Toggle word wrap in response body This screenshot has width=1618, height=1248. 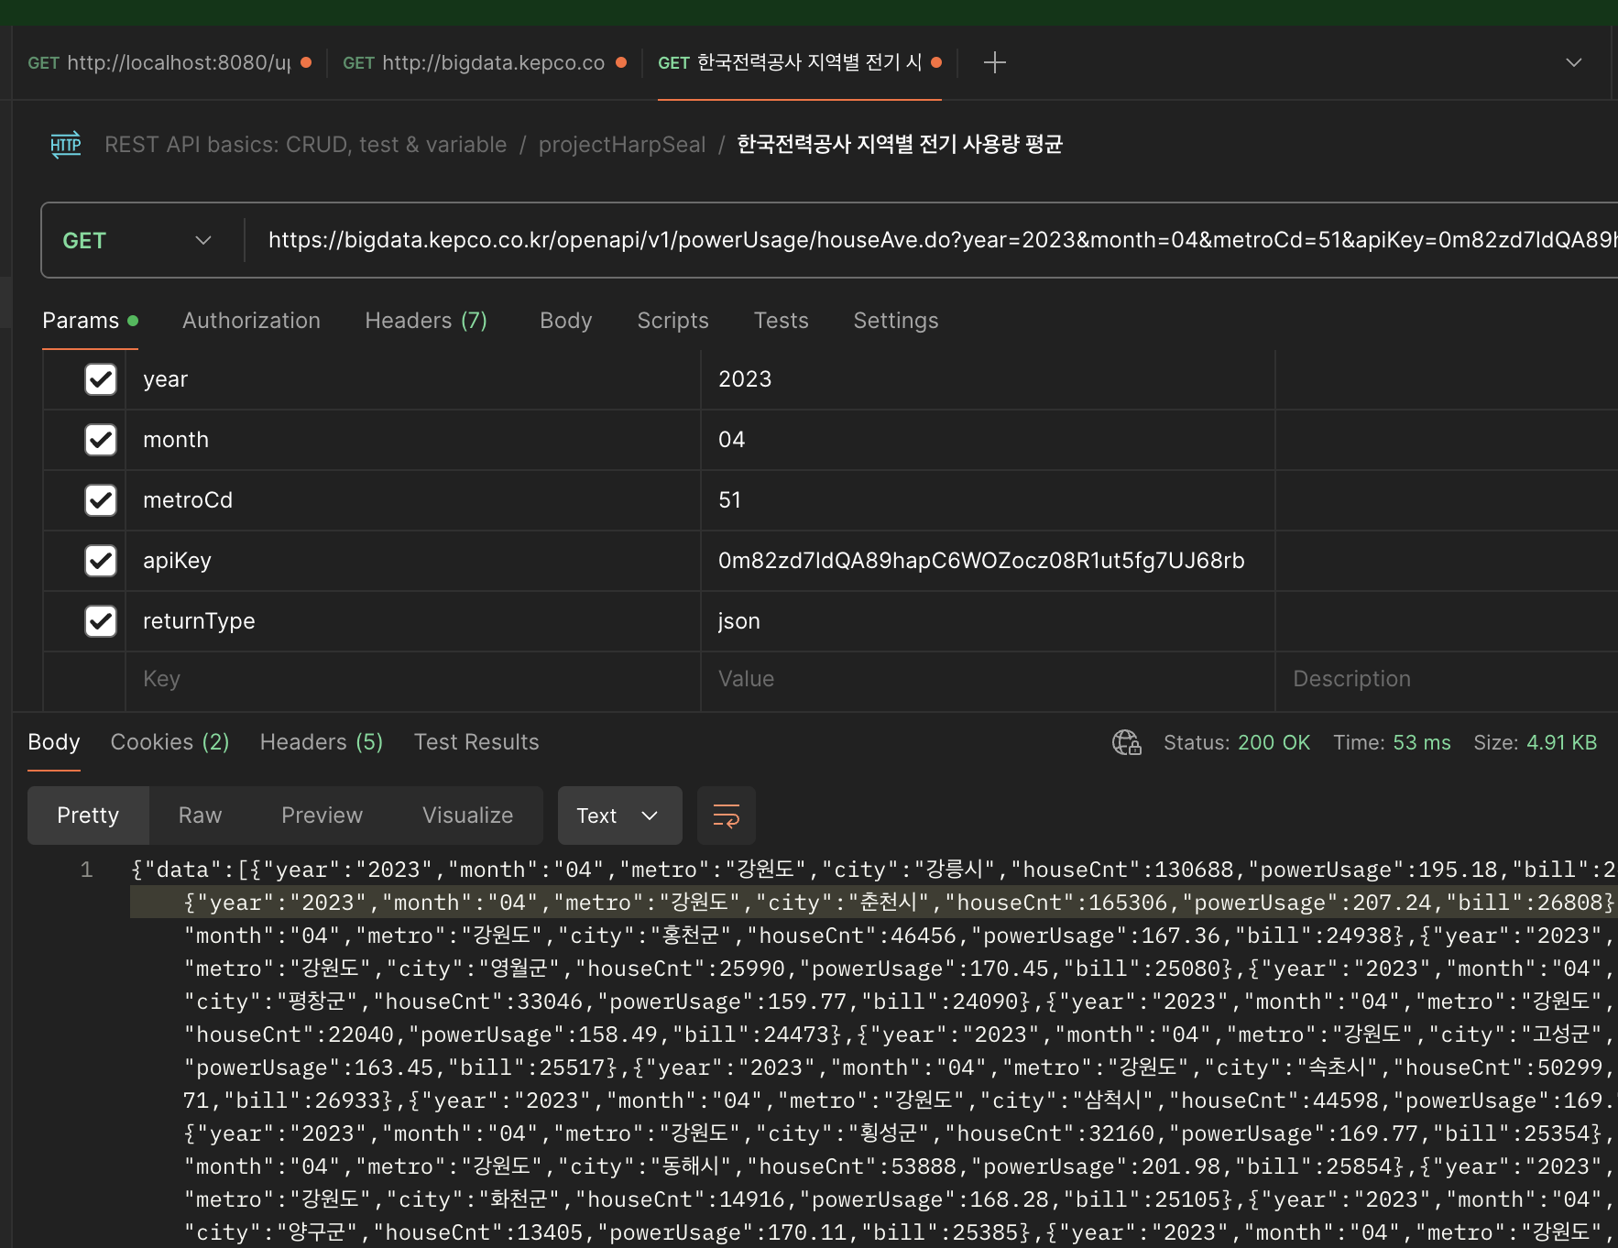pyautogui.click(x=727, y=816)
